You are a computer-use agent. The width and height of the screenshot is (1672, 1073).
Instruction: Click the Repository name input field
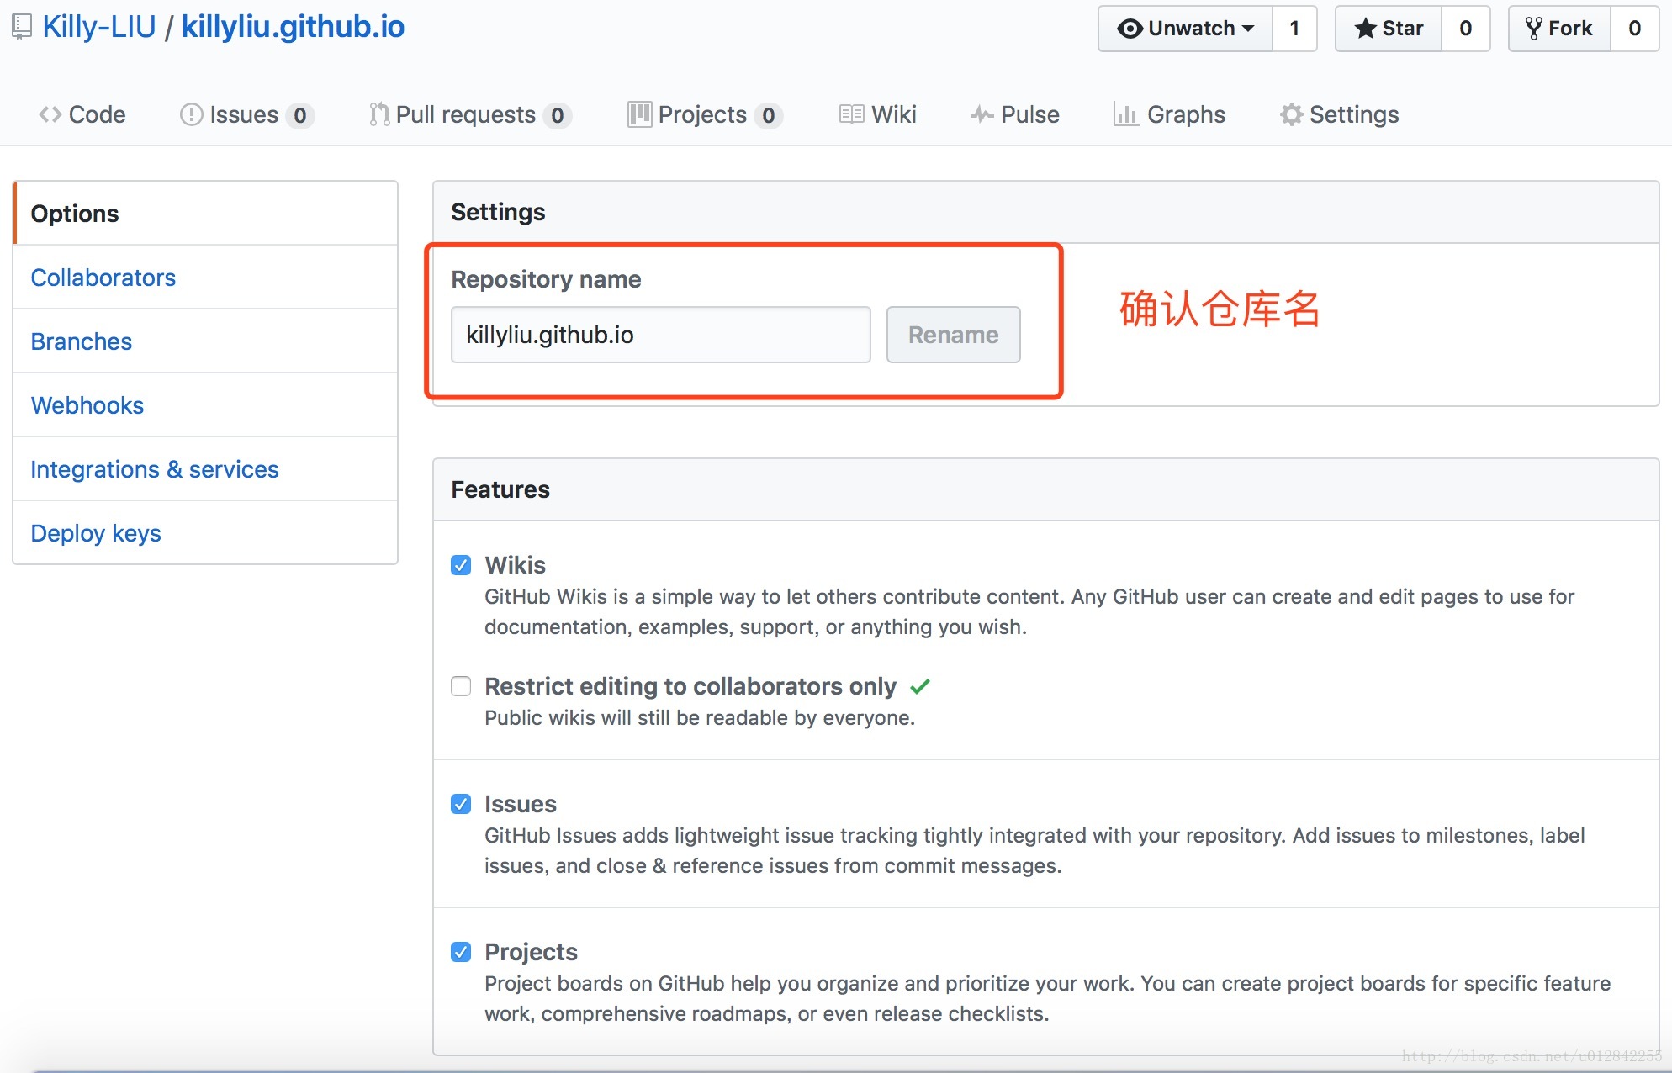pos(661,335)
